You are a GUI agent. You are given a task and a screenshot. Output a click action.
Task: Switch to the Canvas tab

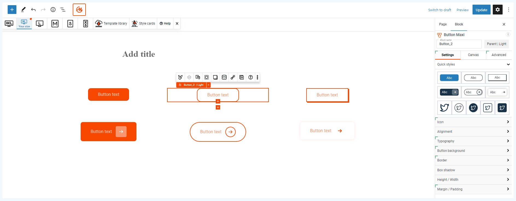coord(473,55)
